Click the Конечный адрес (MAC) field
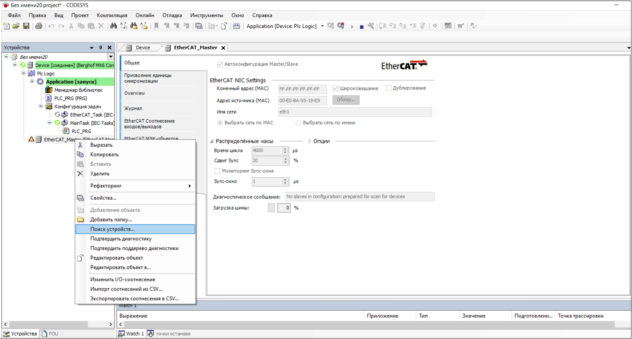Viewport: 632px width, 339px height. pos(302,89)
